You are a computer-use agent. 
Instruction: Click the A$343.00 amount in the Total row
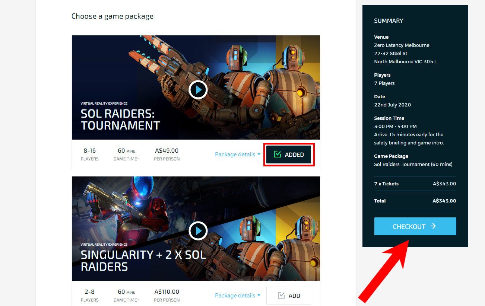tap(444, 201)
